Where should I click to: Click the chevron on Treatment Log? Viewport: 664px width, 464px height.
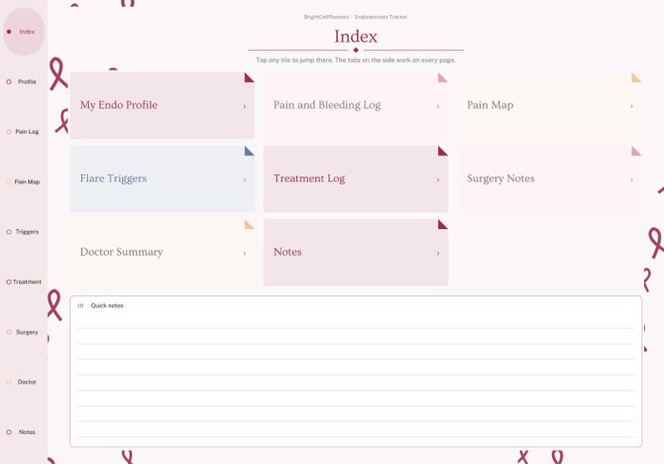(x=438, y=180)
